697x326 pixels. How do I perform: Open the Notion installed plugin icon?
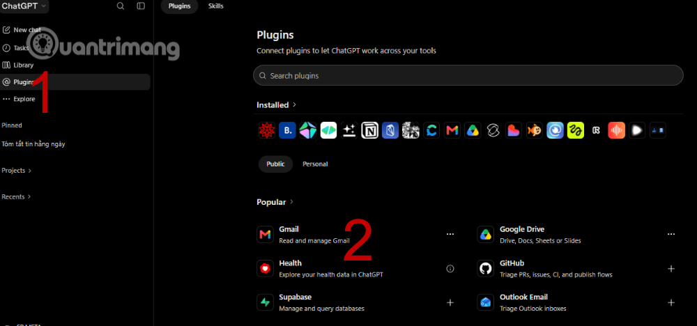(x=370, y=130)
